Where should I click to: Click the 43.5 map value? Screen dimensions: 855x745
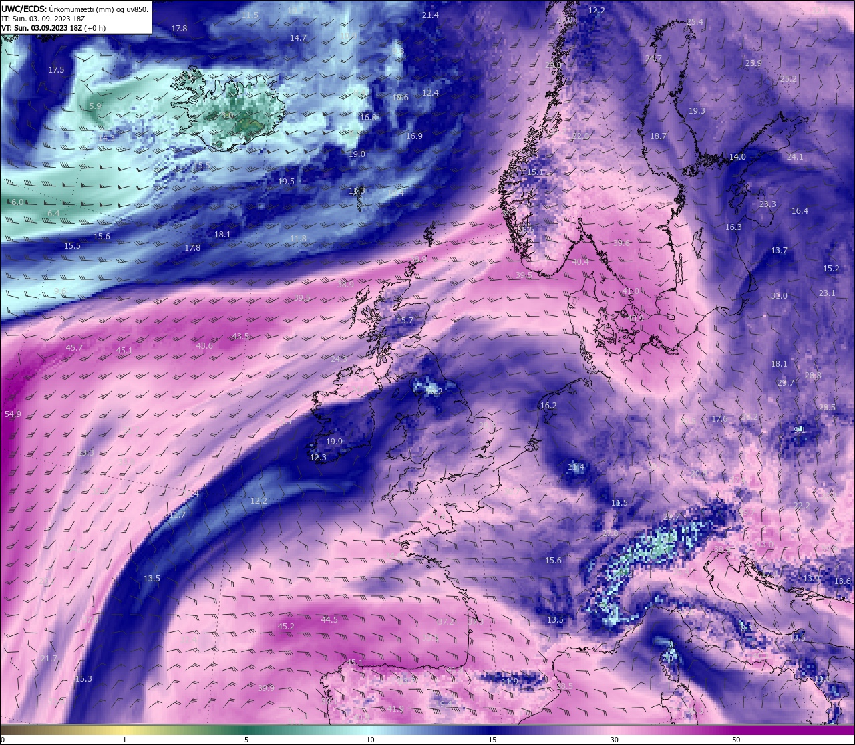240,336
